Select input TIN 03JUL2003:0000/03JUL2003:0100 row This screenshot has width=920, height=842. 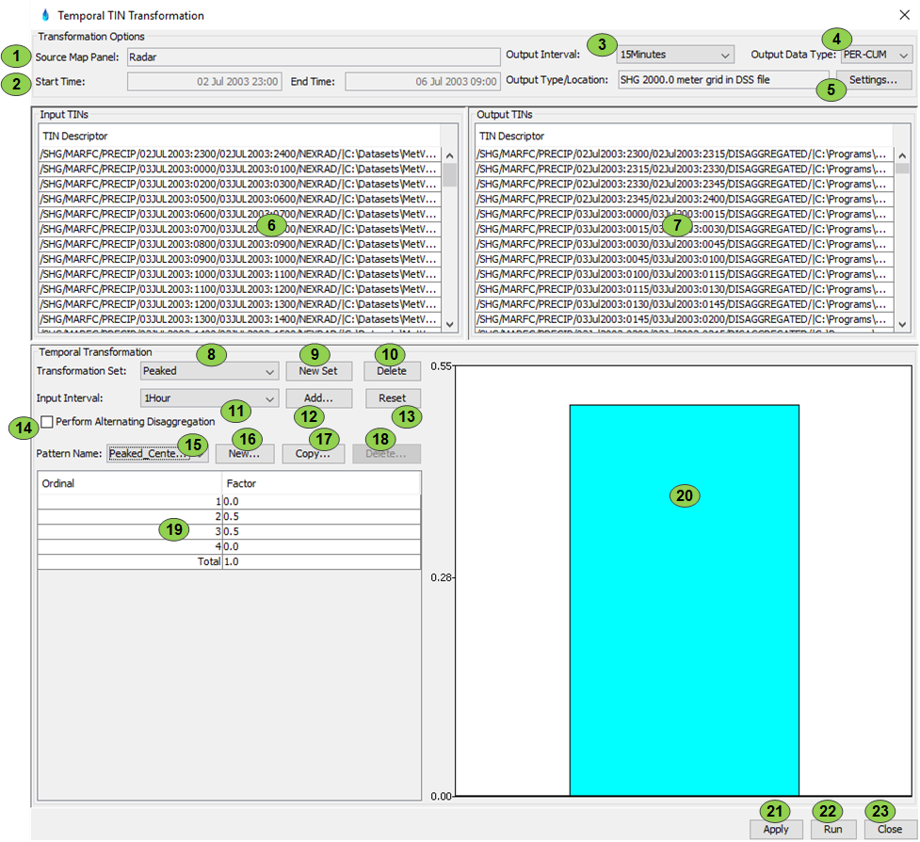point(239,169)
